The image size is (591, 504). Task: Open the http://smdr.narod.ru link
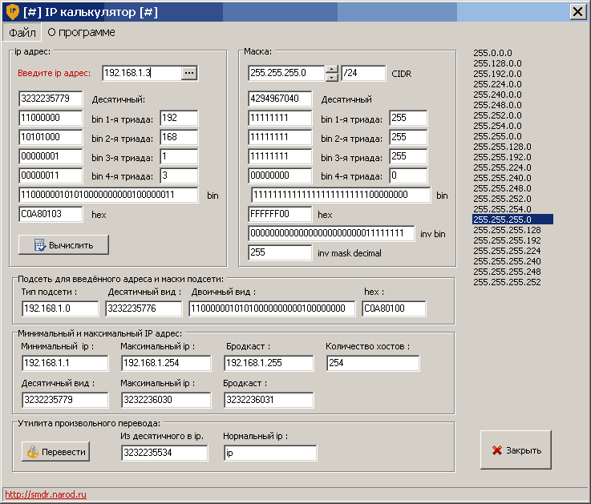point(46,494)
